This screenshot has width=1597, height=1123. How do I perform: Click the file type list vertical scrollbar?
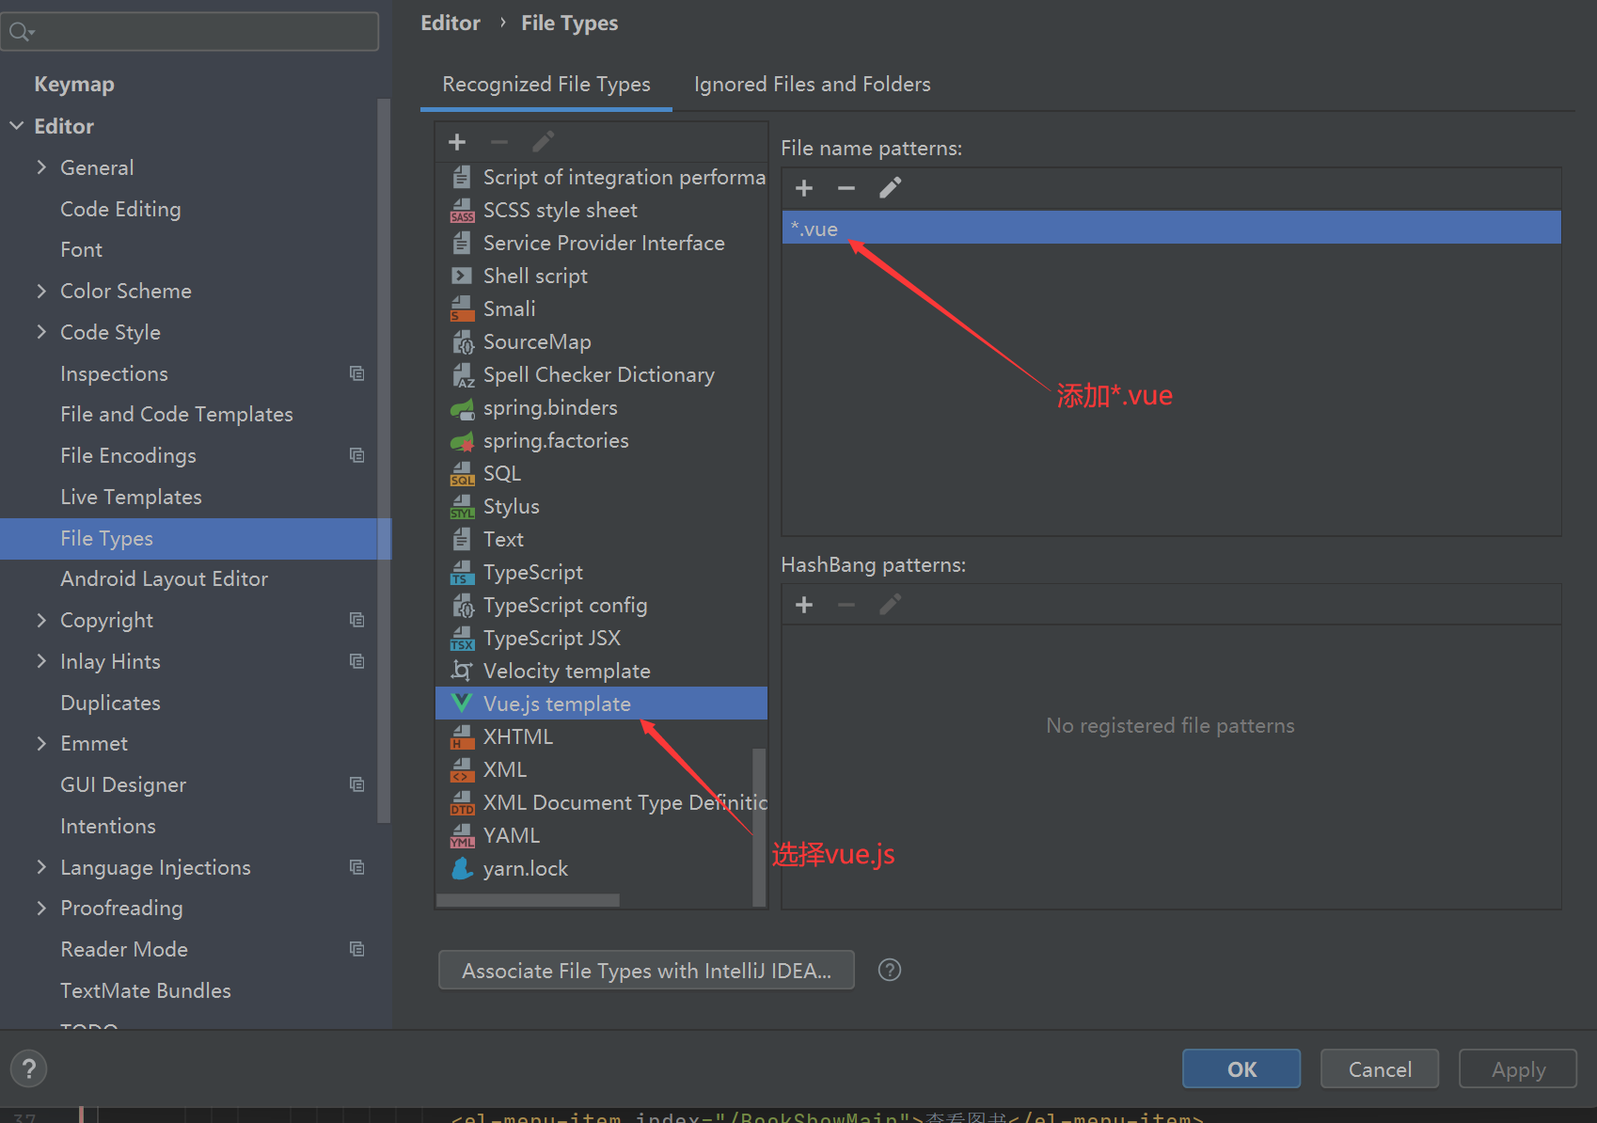pos(758,827)
